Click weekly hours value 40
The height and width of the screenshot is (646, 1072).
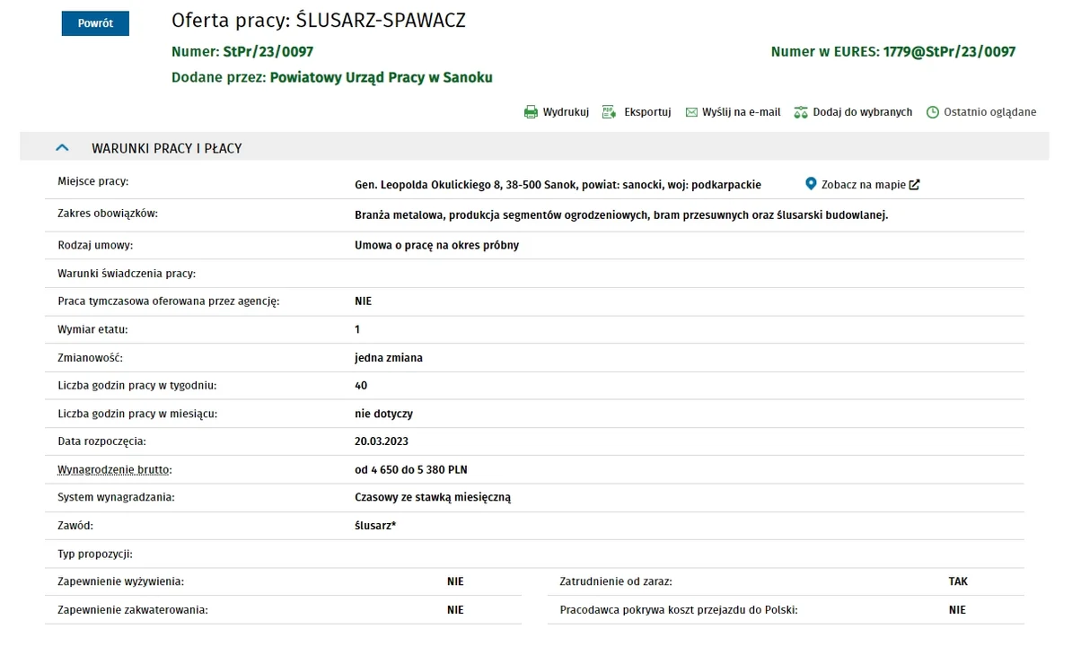361,386
